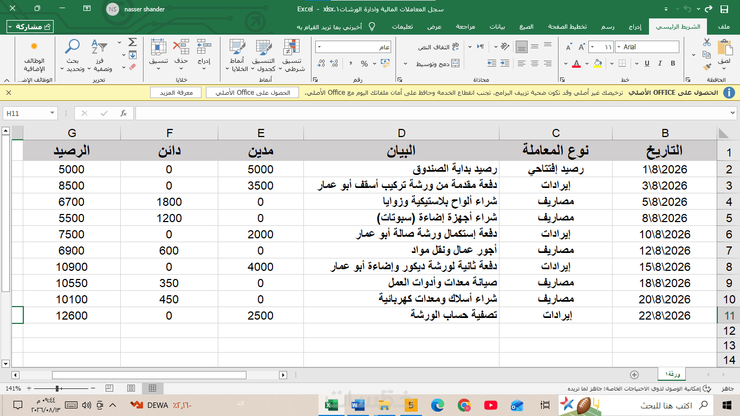Screen dimensions: 740x416
Task: Click the Increase Decimal icon
Action: tap(335, 63)
